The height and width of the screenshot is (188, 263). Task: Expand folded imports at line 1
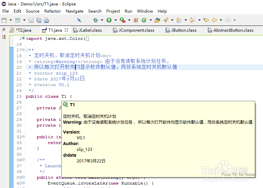pos(23,38)
